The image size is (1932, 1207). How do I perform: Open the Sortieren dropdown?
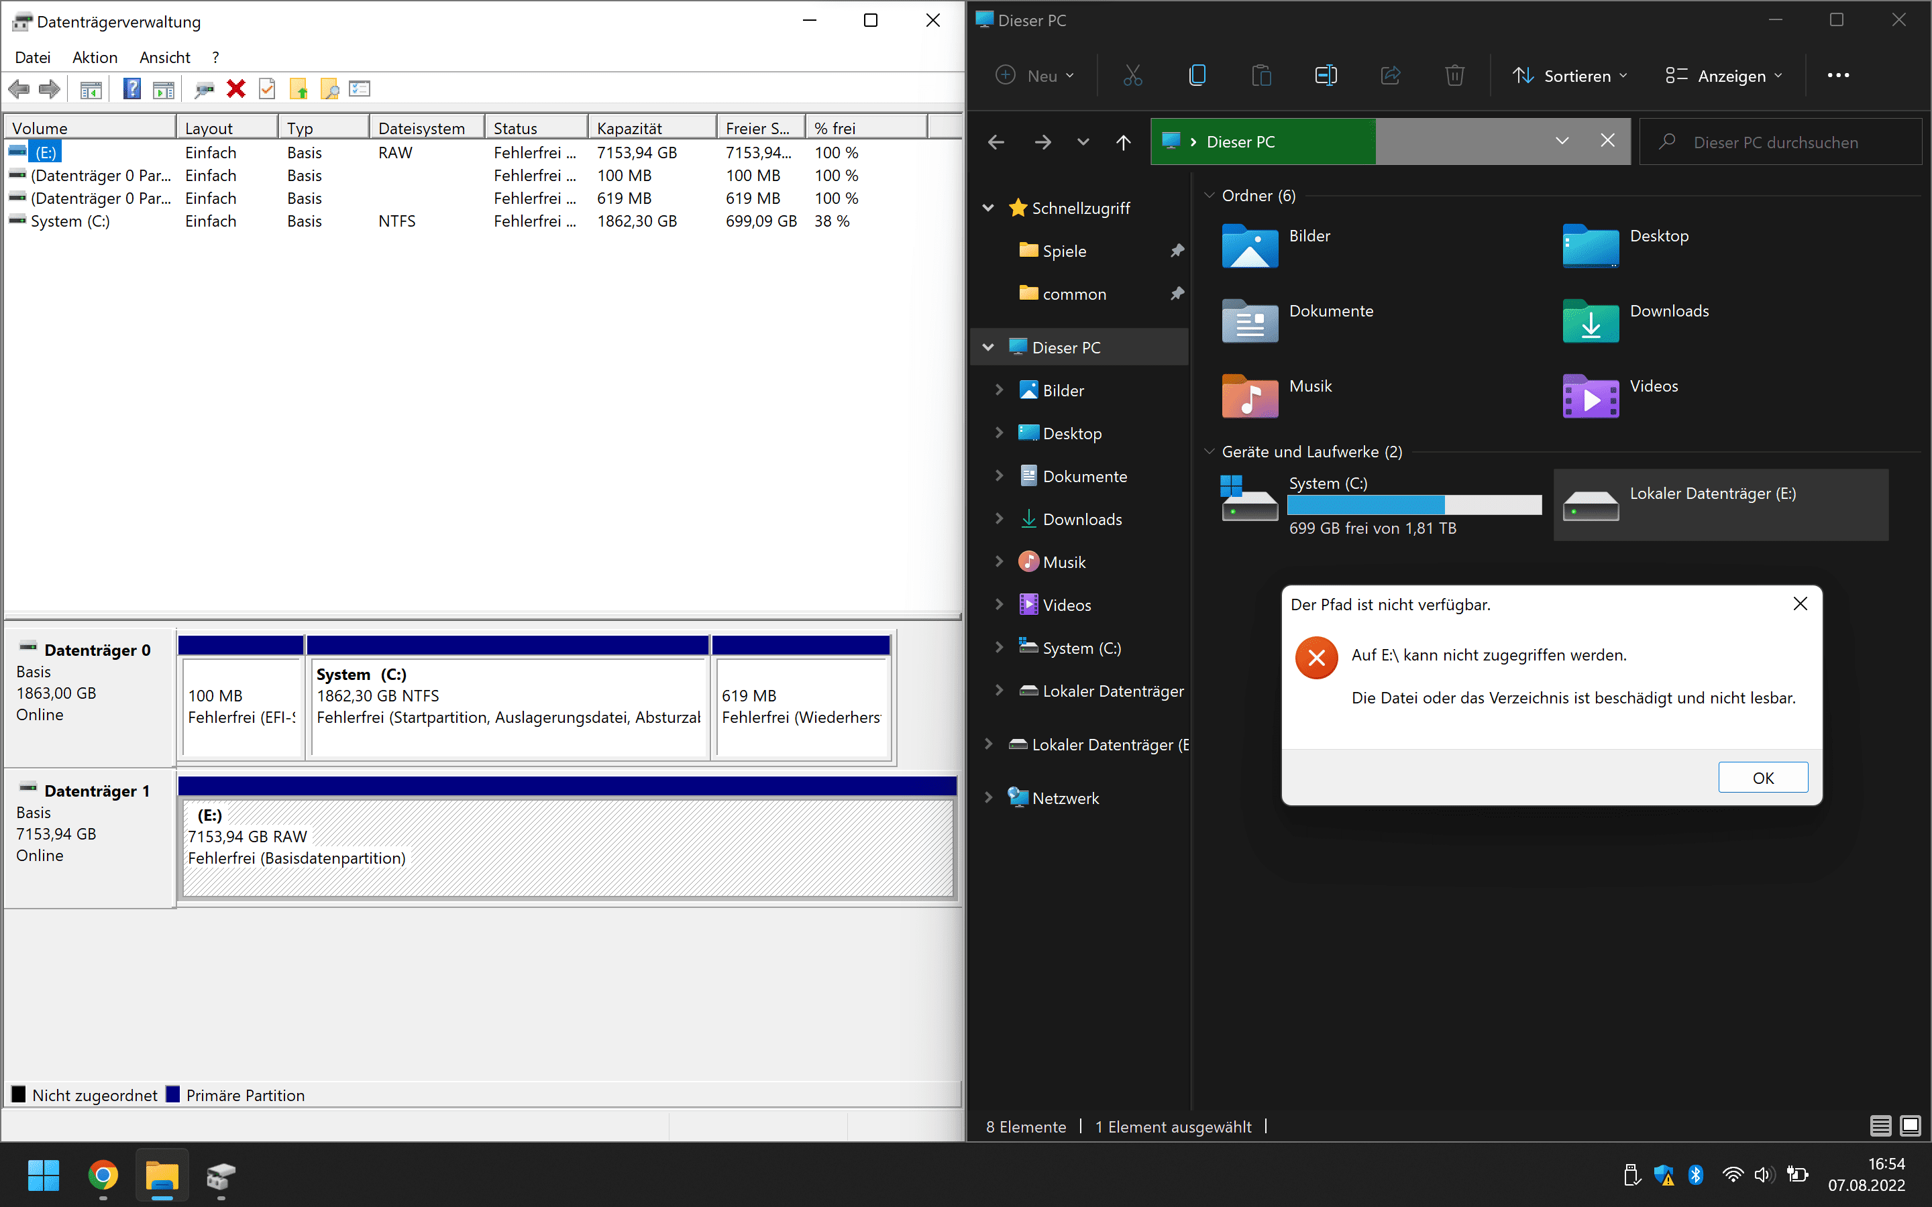[x=1569, y=76]
